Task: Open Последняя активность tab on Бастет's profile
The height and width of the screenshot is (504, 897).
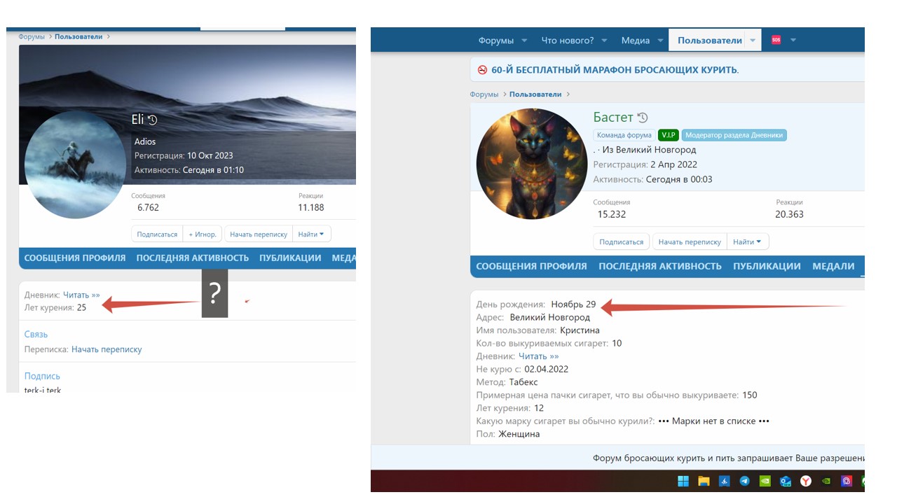Action: (660, 266)
